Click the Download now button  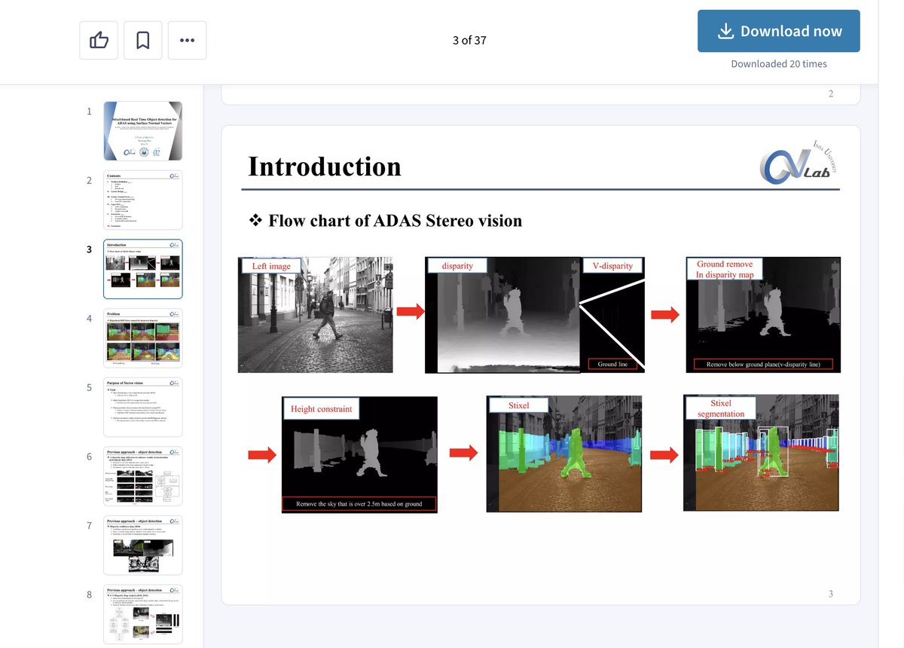[x=779, y=31]
